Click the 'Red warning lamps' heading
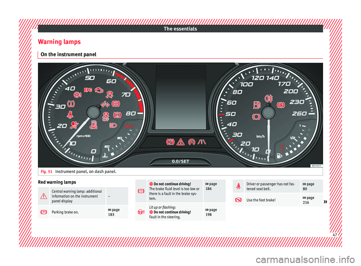Screen dimensions: 361x266 coord(57,182)
